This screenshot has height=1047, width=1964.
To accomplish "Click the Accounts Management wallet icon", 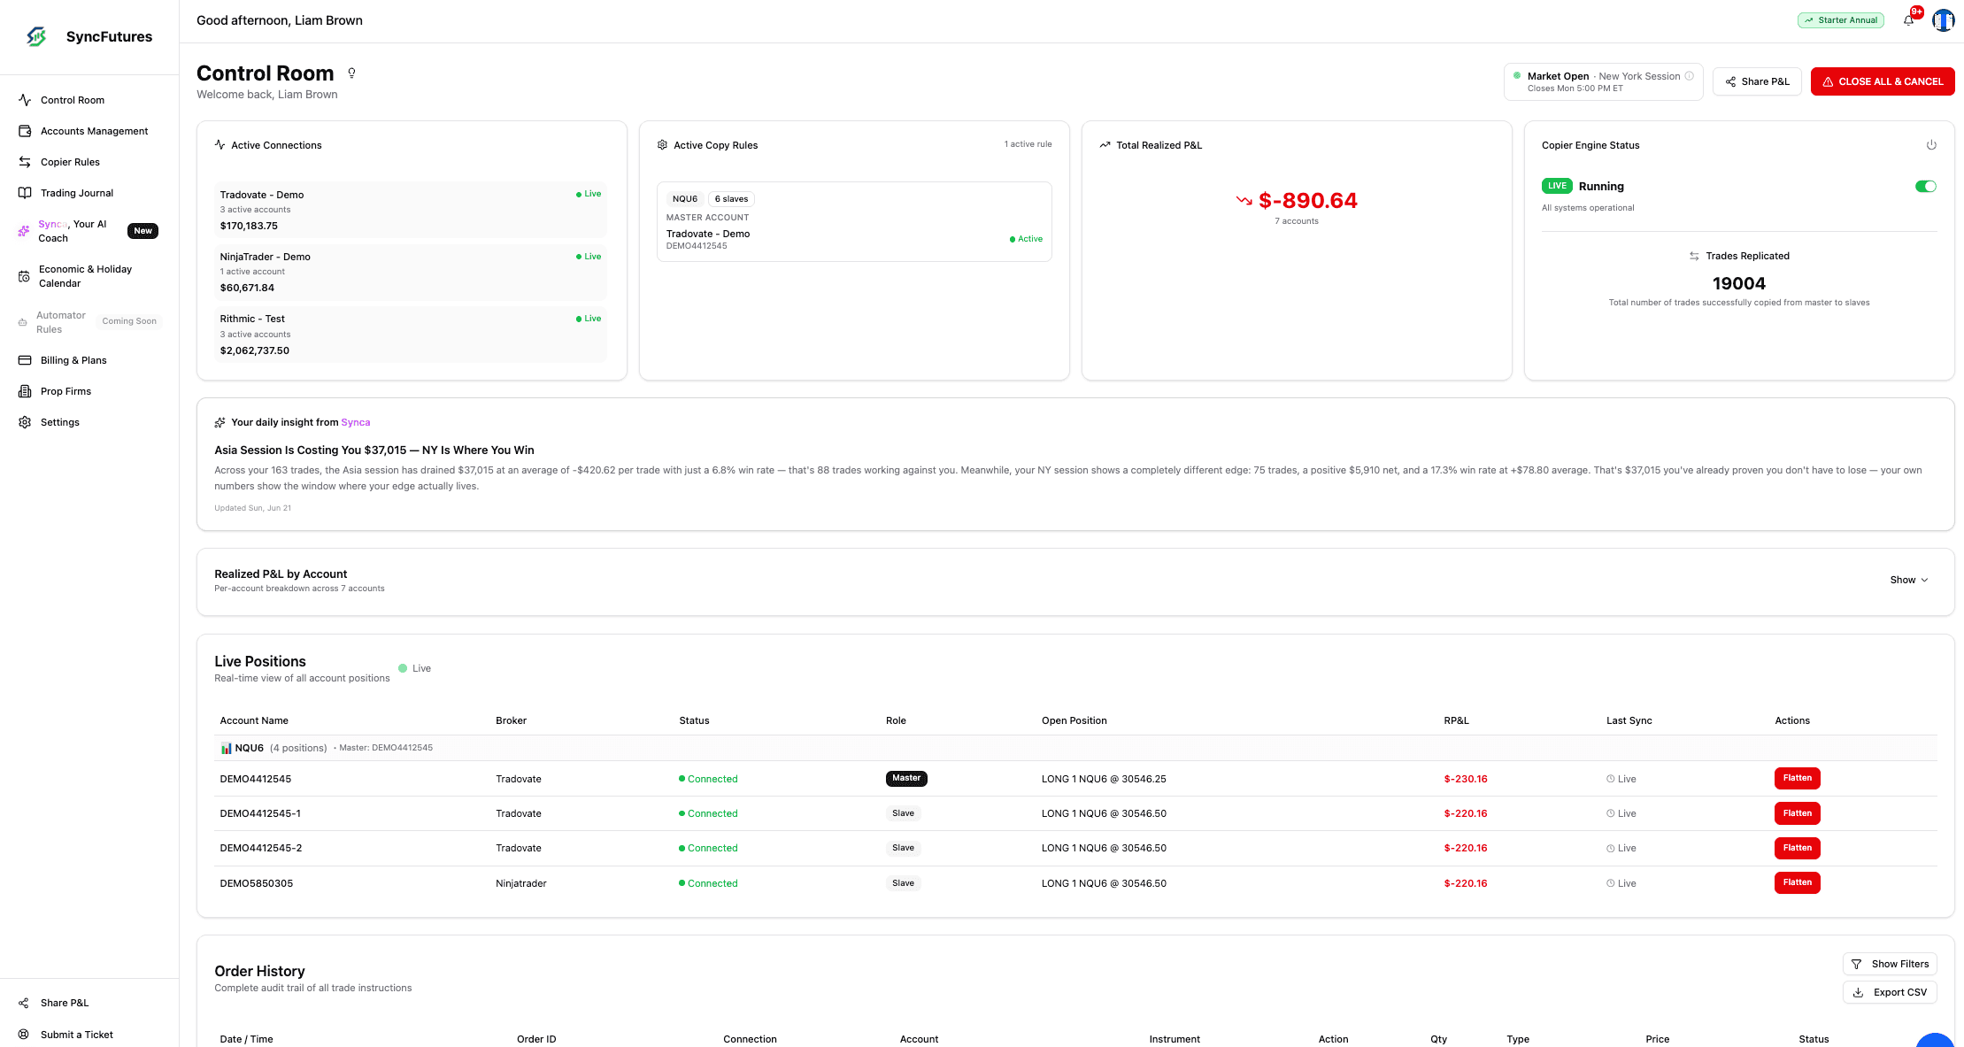I will coord(25,131).
